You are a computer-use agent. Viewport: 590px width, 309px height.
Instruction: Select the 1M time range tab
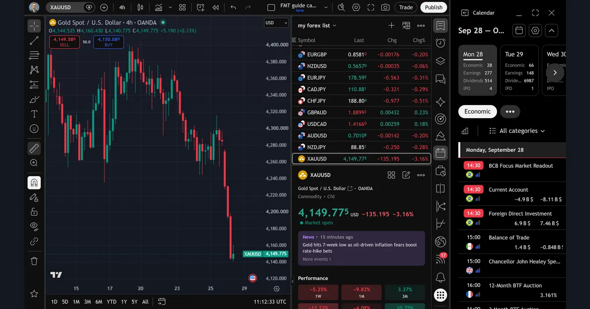click(76, 302)
